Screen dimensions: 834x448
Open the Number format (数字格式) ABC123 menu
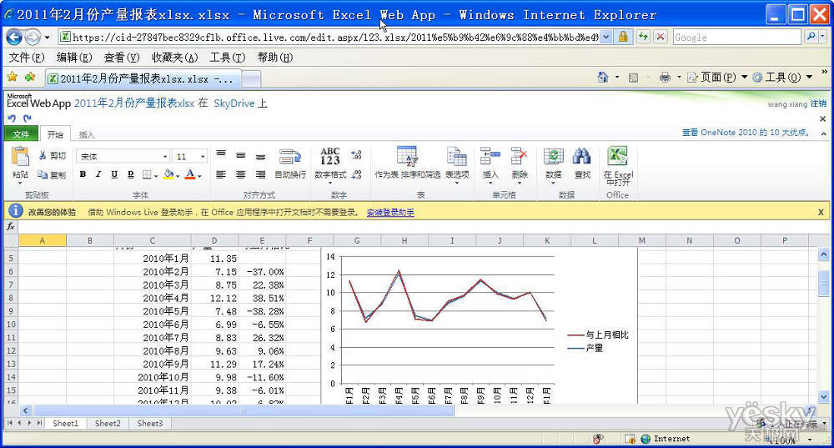click(329, 165)
